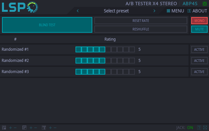Click the Randomized #3 label

(15, 72)
